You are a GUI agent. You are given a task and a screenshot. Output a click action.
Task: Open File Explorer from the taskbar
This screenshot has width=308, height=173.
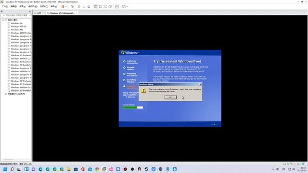[69, 169]
